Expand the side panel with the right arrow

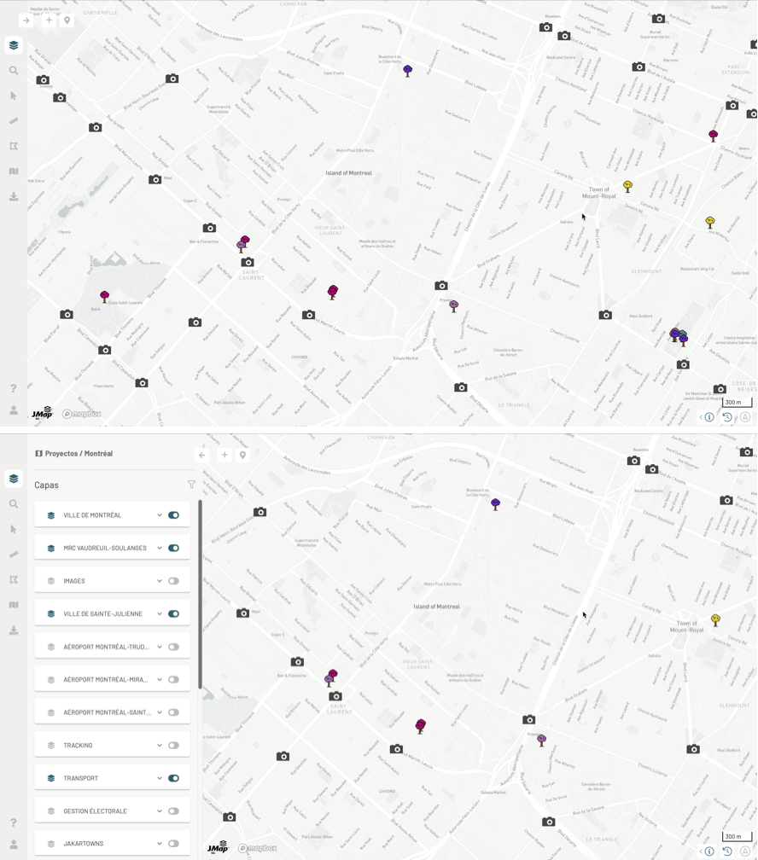pos(26,20)
